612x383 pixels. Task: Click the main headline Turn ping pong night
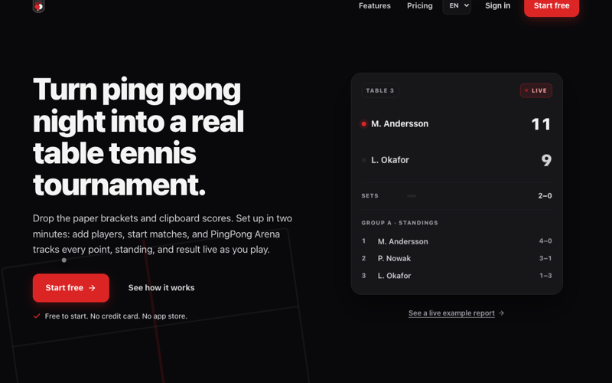click(138, 137)
